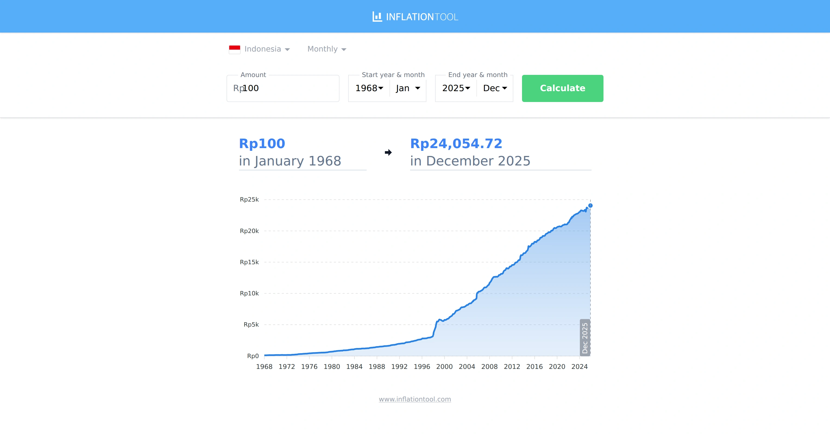Click the 1996 year label on the x-axis

[x=422, y=366]
